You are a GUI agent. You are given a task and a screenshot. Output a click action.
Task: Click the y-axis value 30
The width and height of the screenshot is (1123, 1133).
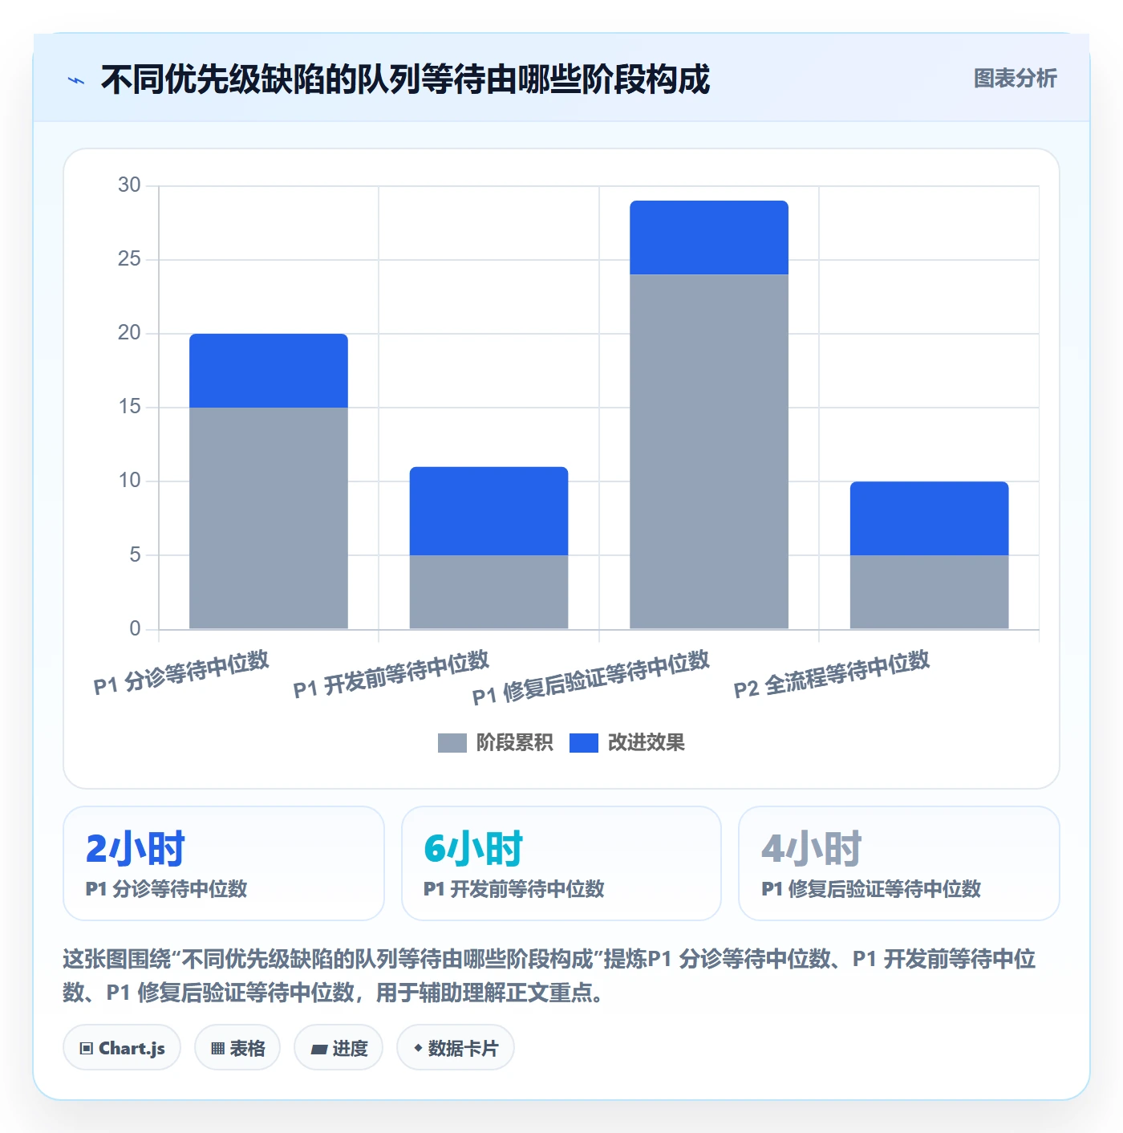129,185
